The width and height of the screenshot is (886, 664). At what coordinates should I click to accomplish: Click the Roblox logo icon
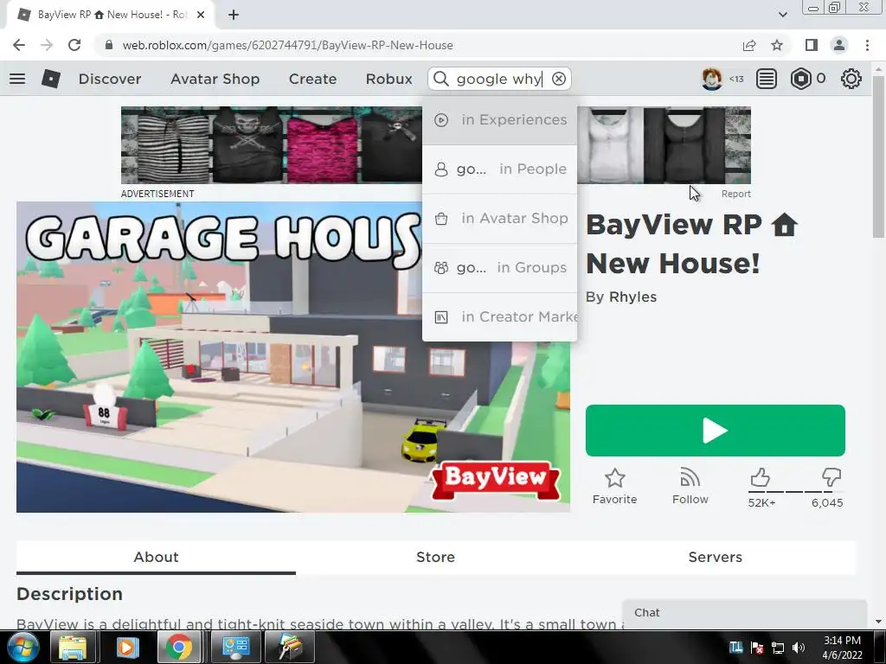(51, 79)
